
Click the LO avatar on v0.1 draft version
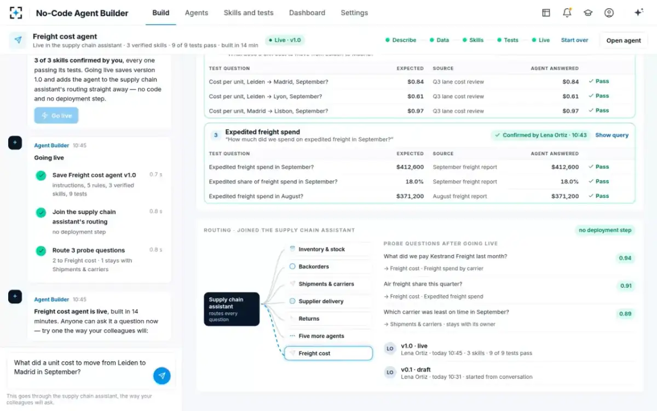(x=390, y=372)
